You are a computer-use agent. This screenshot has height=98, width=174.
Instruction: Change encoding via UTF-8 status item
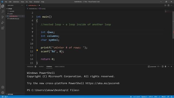click(x=150, y=97)
